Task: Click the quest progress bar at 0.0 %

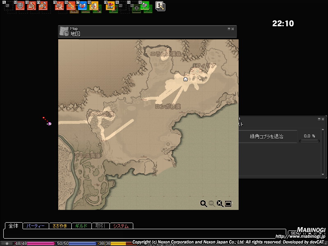Action: (x=310, y=141)
